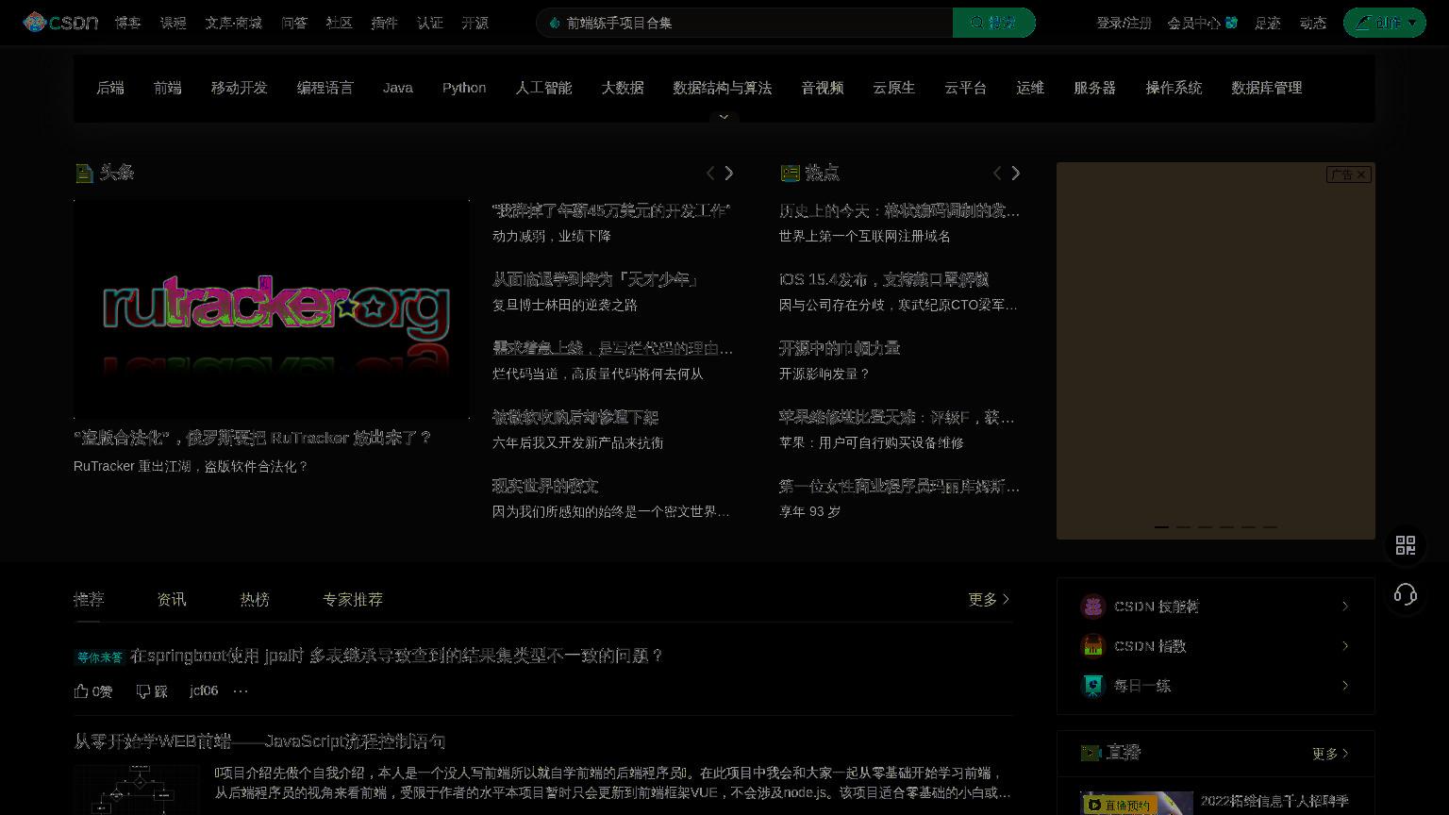Open 文库·商城 in top menu

click(234, 23)
